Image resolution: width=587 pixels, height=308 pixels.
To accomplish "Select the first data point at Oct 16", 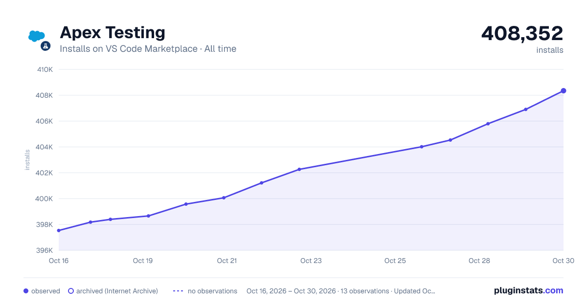I will (x=59, y=230).
